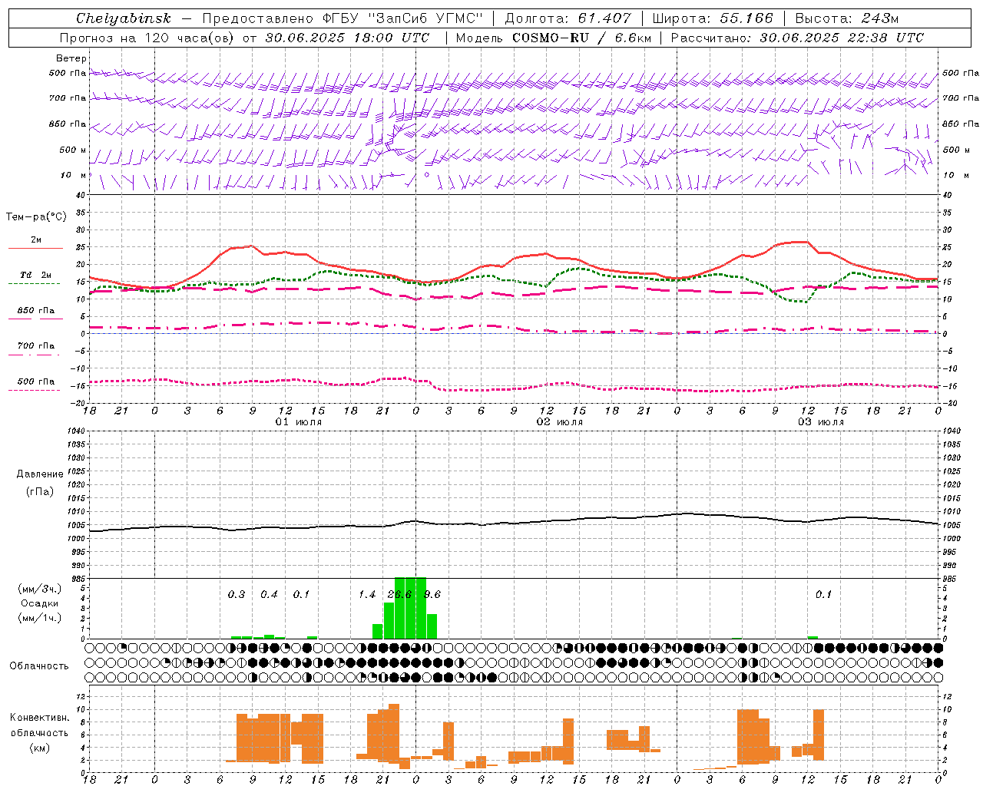Select the Тем-ра(°C) axis label
This screenshot has width=983, height=786.
pos(36,217)
